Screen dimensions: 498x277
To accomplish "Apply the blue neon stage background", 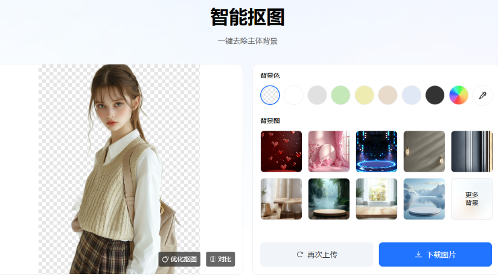I will point(377,152).
